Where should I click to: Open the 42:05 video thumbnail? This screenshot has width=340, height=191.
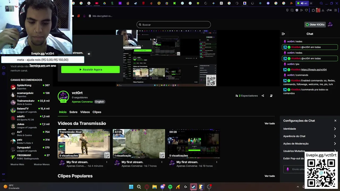click(x=139, y=144)
